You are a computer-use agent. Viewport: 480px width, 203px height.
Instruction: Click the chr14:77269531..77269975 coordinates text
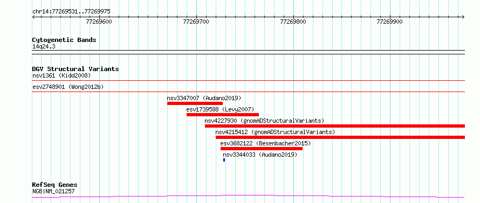point(71,12)
